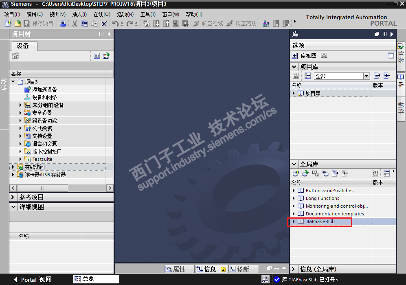The width and height of the screenshot is (406, 285).
Task: Collapse the library panel with right arrow
Action: pyautogui.click(x=392, y=34)
